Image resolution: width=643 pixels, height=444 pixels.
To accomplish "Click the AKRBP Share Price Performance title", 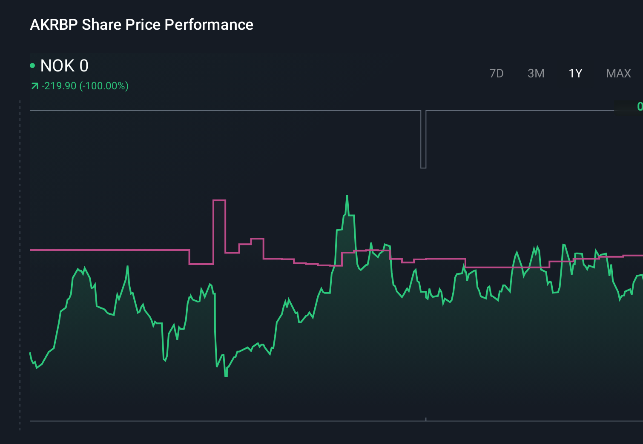I will click(141, 24).
